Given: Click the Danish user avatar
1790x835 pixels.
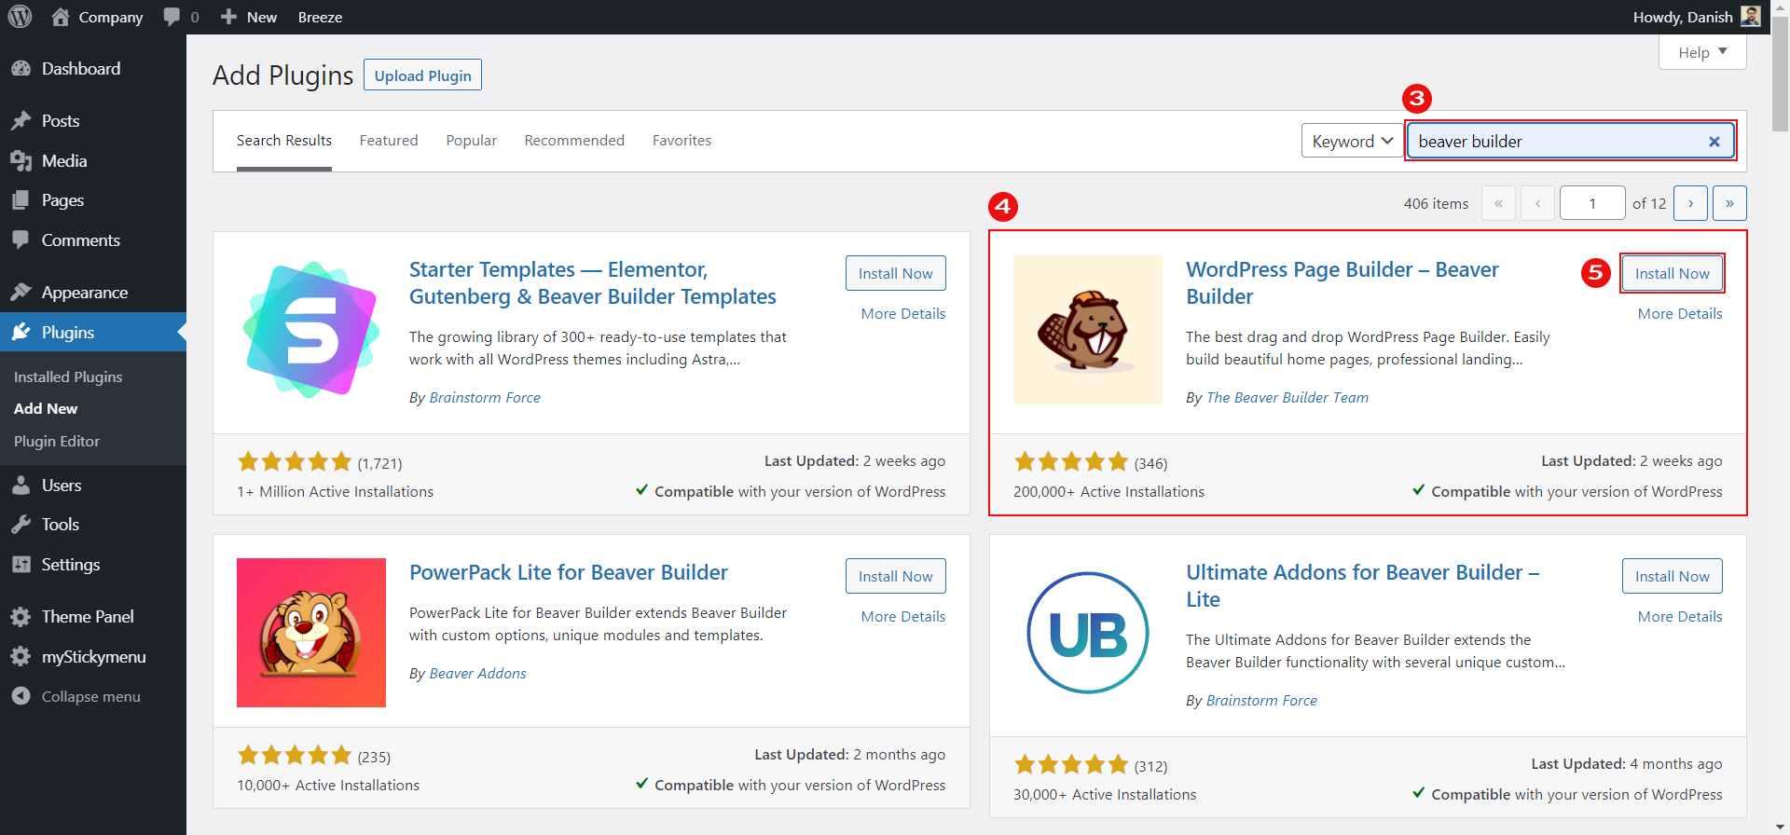Looking at the screenshot, I should 1751,16.
